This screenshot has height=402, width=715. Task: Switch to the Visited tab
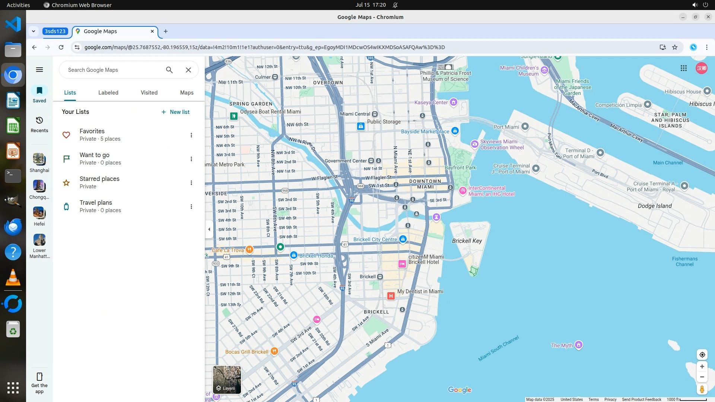pos(149,93)
